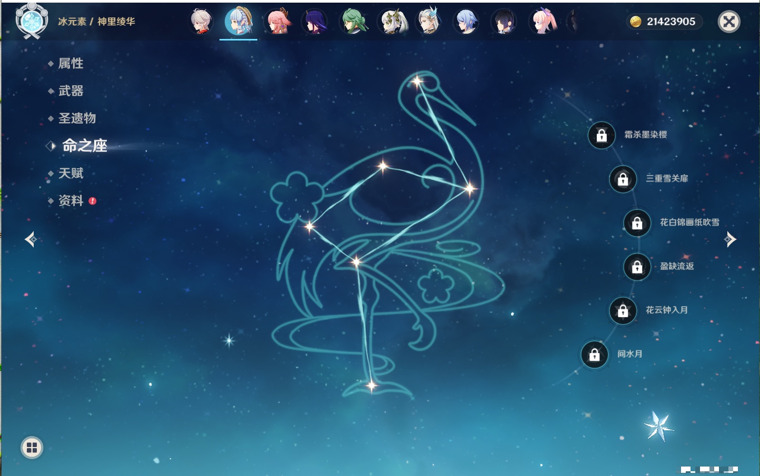Go to previous character with left arrow
760x476 pixels.
tap(31, 239)
